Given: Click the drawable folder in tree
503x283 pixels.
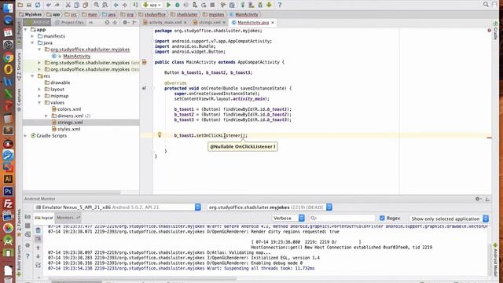Looking at the screenshot, I should tap(60, 83).
